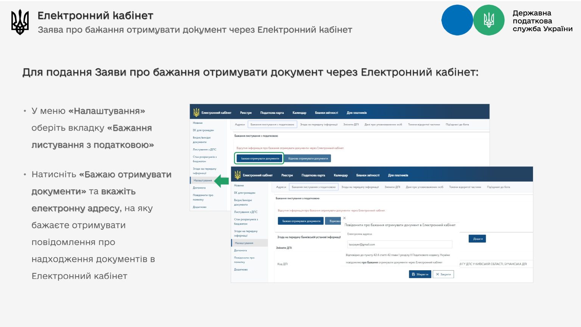Click the floppy disk icon on Зберегти
Screen dimensions: 581x327
click(413, 274)
